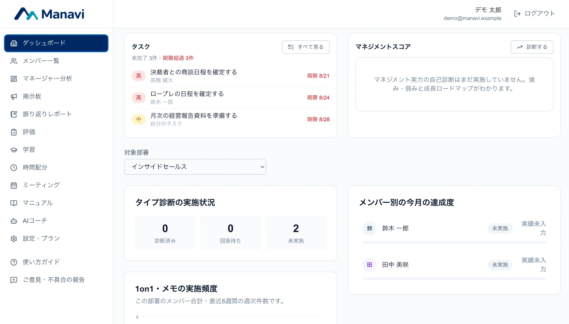569x324 pixels.
Task: Click 田中 美咲's 実績未入力 label
Action: [x=533, y=265]
